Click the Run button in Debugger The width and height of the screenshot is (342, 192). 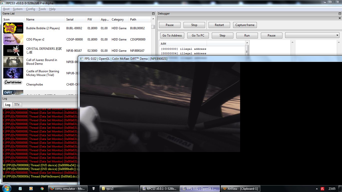(x=247, y=35)
